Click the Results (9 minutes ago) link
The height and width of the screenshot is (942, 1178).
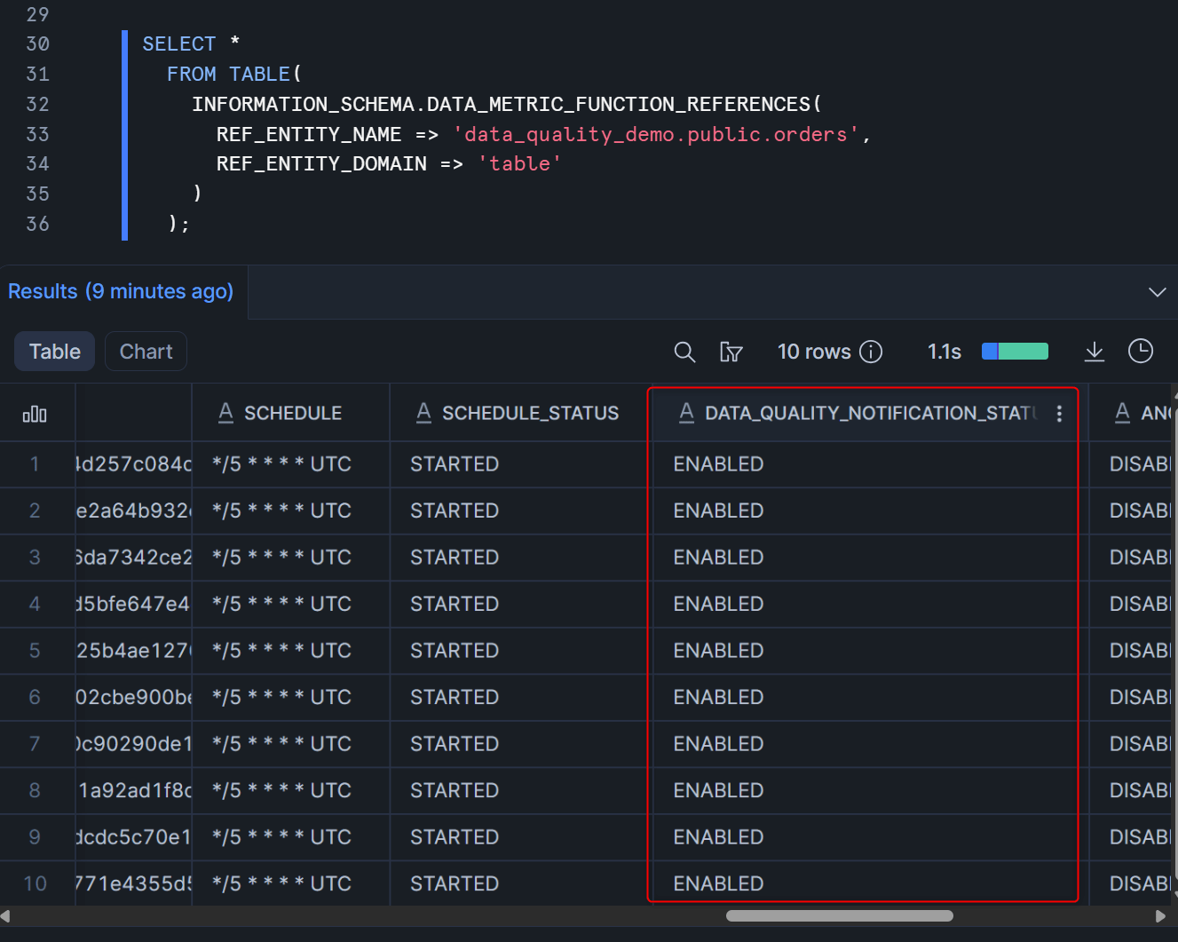[121, 291]
